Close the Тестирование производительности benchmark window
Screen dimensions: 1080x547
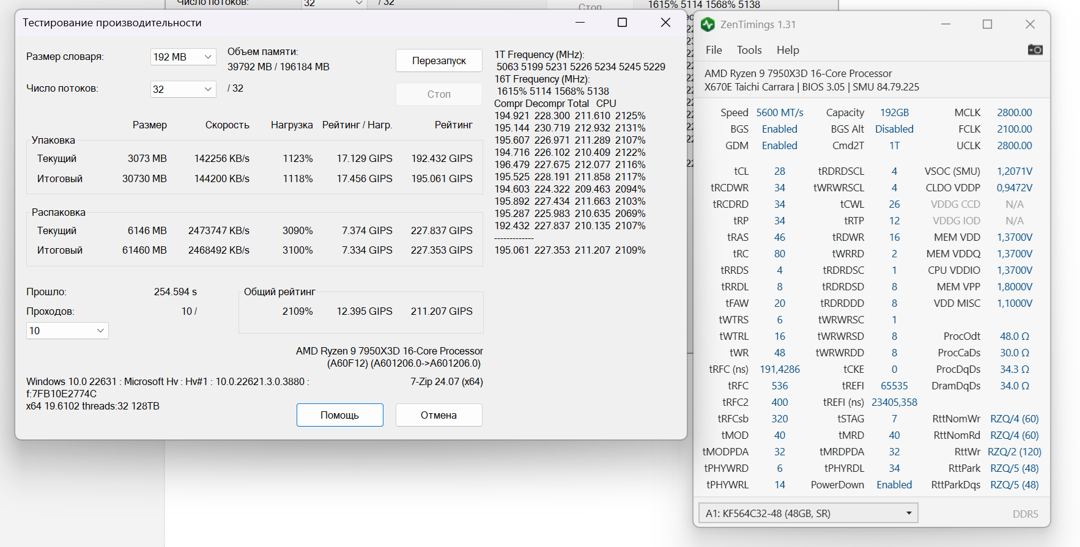pos(665,23)
